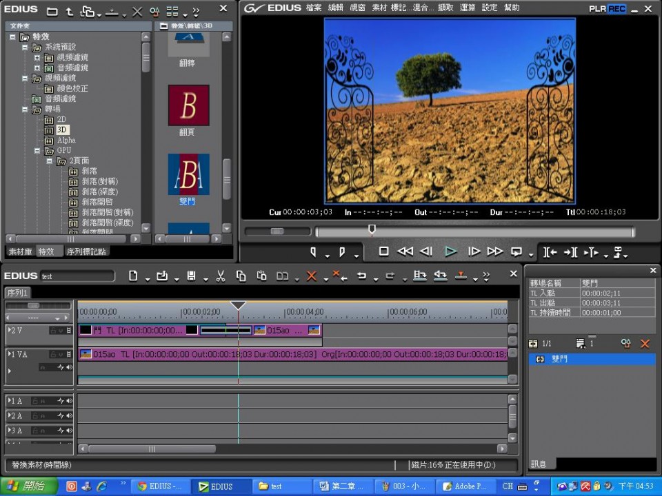Switch to the 序列標記點 tab
The height and width of the screenshot is (496, 662).
(x=86, y=251)
